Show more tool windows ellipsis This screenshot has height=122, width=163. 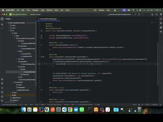2,28
